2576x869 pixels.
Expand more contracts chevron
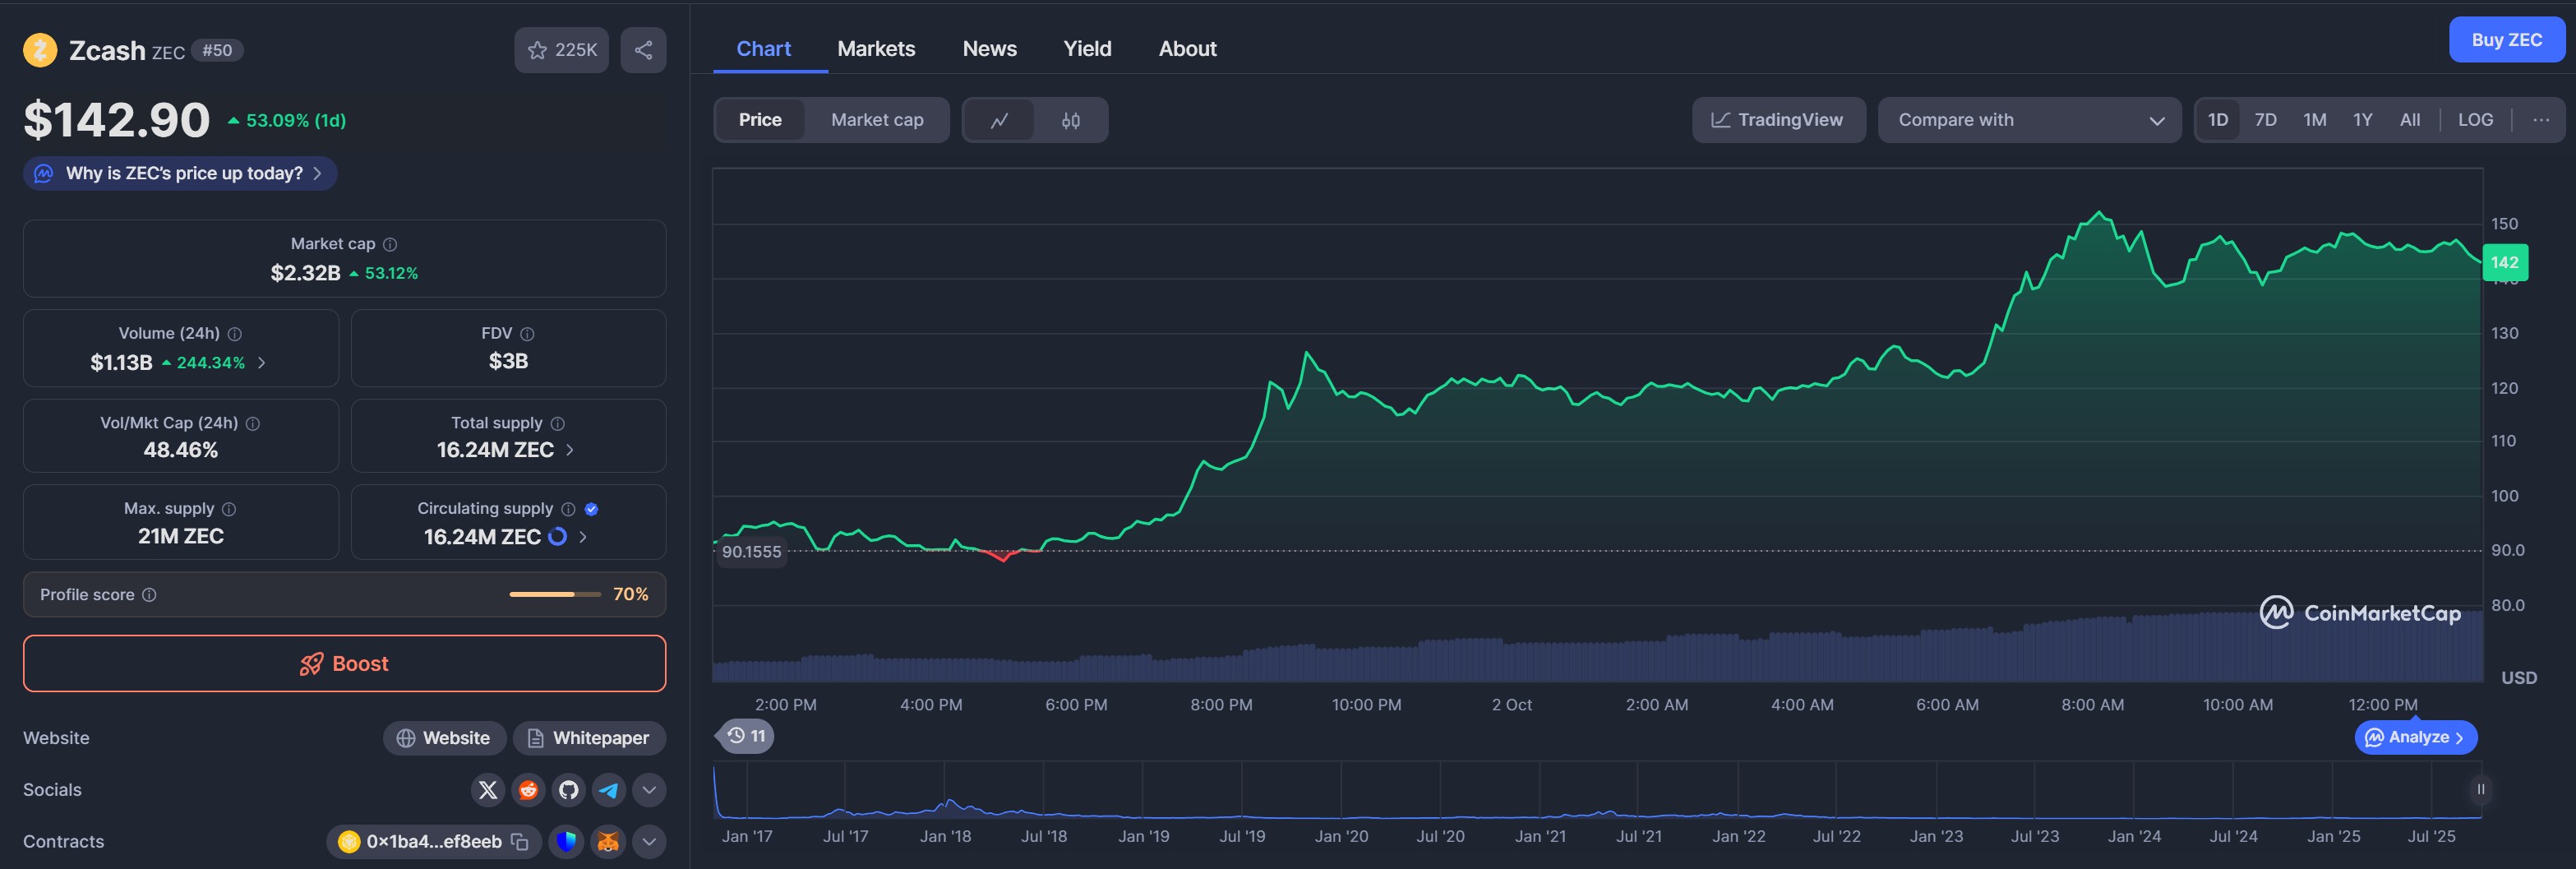(649, 842)
